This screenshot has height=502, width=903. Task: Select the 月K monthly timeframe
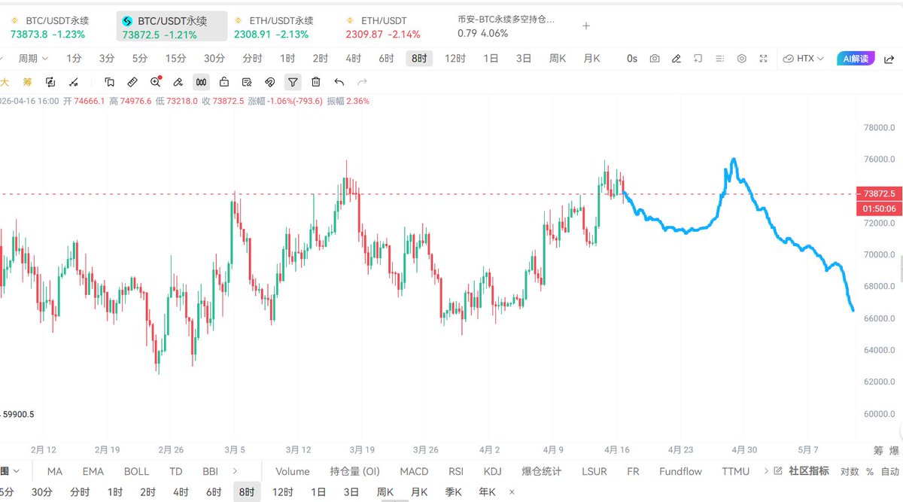pyautogui.click(x=591, y=58)
